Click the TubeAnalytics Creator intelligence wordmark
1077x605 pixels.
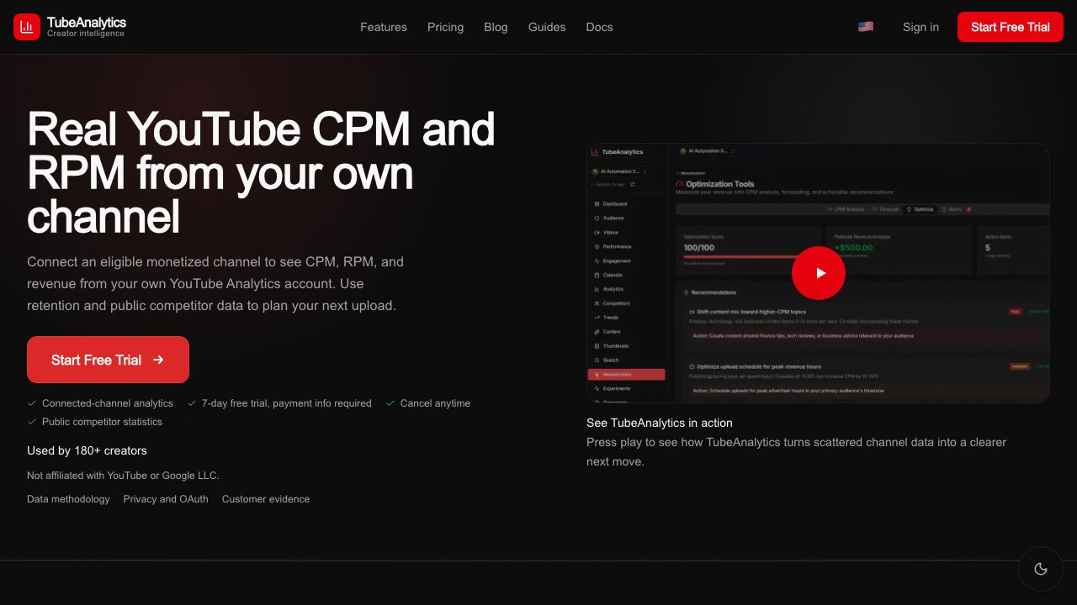pos(87,27)
